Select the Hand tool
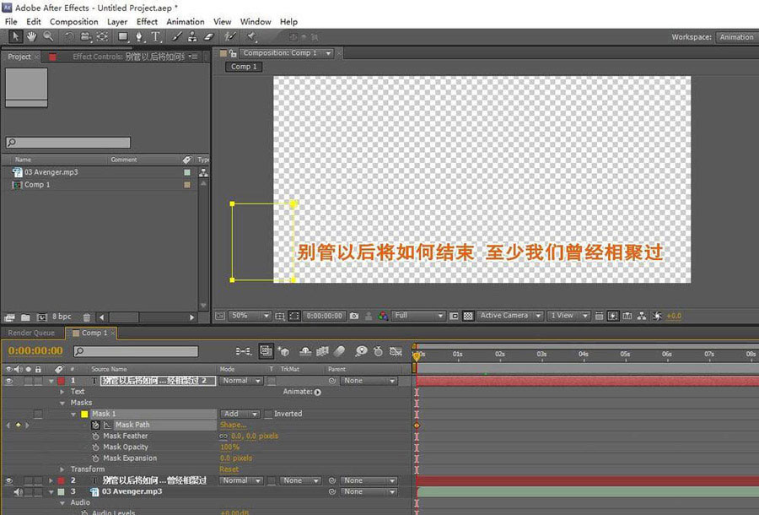Viewport: 759px width, 515px height. (30, 37)
